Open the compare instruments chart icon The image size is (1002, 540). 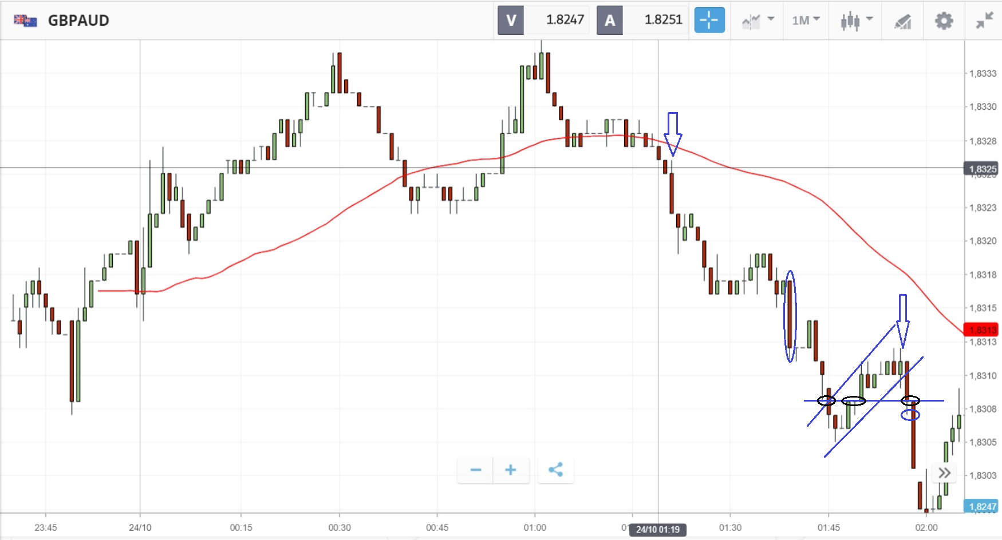coord(751,21)
